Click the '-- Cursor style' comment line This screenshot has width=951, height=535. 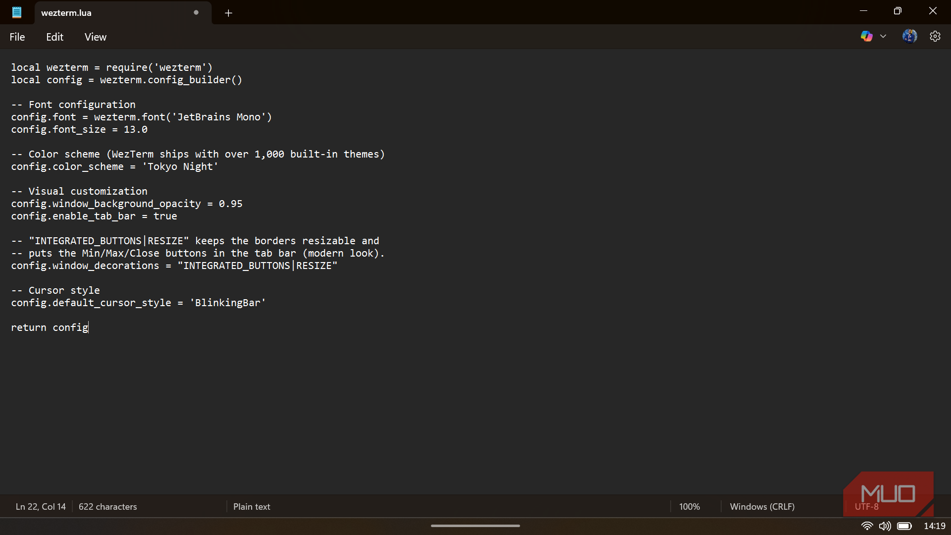coord(55,291)
